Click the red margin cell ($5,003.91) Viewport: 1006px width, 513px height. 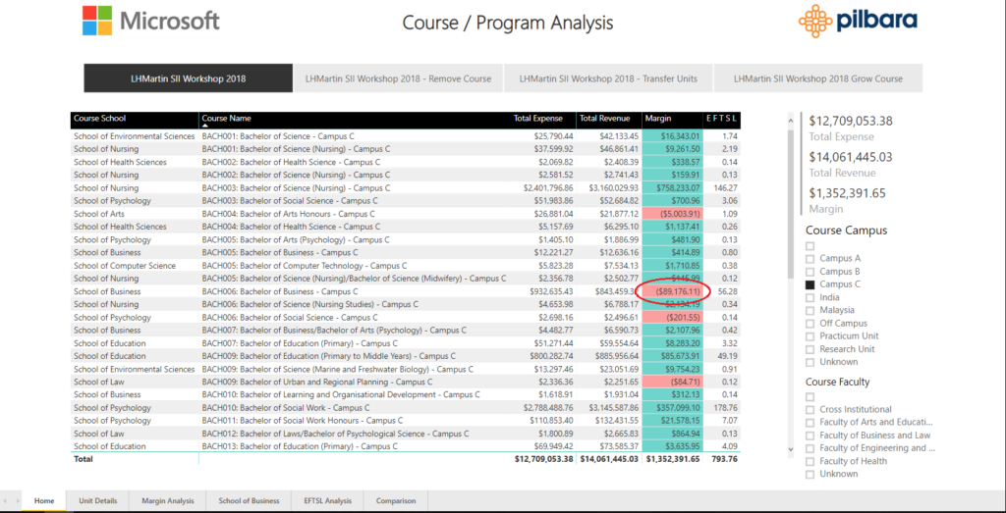point(672,214)
